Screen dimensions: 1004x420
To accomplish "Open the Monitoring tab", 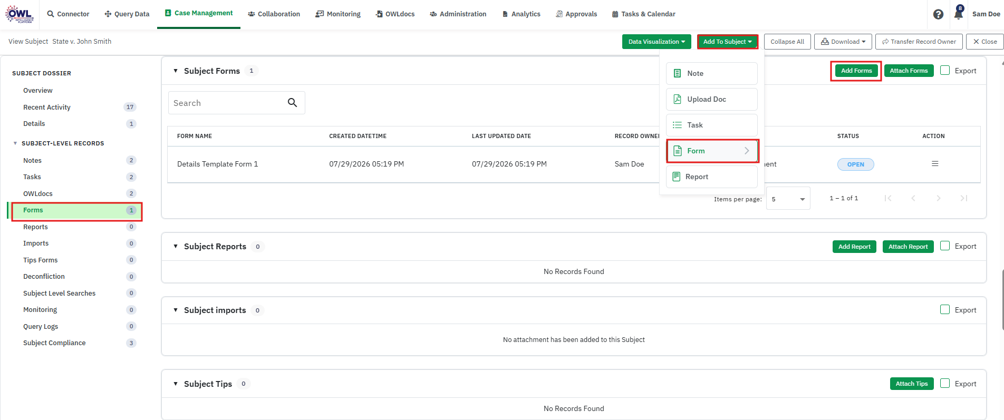I will pos(338,14).
